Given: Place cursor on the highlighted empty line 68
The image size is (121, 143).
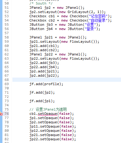Looking at the screenshot, I should [67, 80].
